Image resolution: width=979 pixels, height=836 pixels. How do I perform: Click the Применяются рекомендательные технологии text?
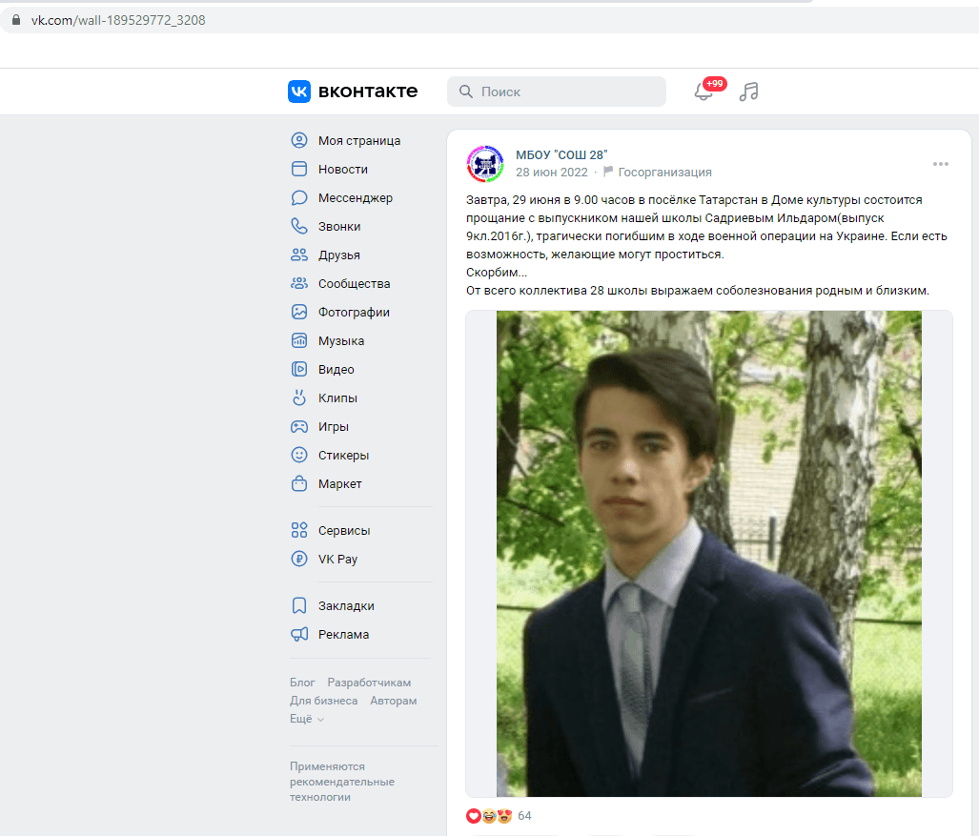pos(341,782)
